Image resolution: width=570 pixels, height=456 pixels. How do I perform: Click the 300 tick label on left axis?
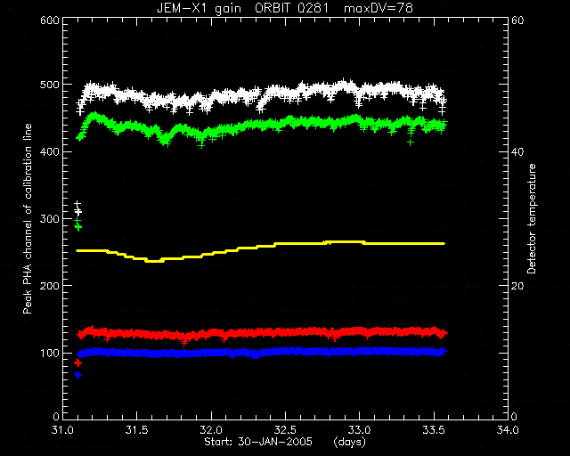tap(50, 219)
